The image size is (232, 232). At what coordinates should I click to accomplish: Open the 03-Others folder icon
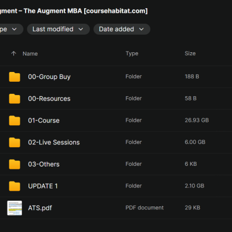tap(14, 164)
